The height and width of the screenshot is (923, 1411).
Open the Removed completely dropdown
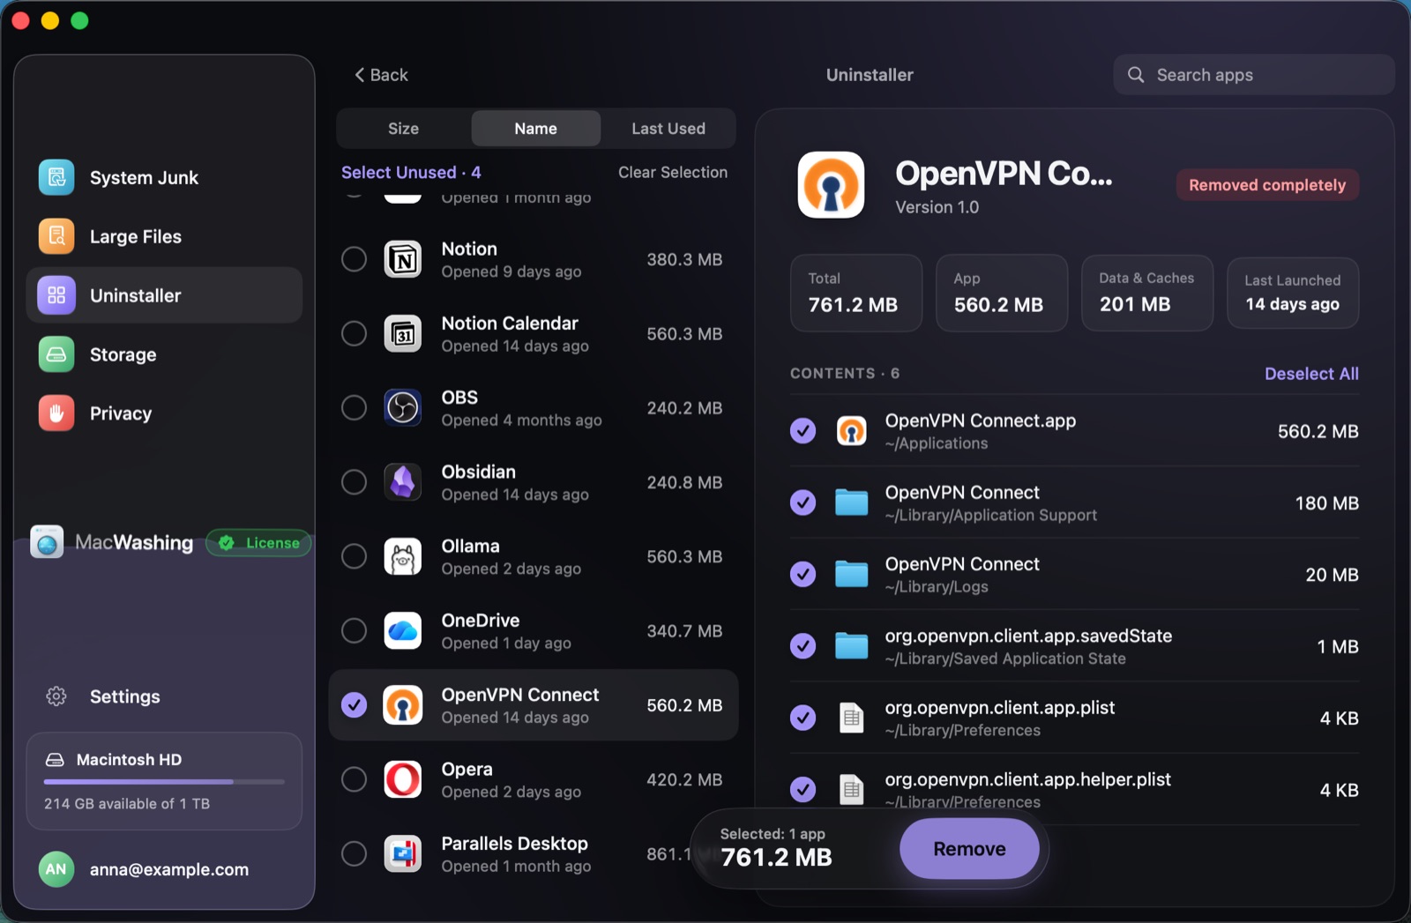coord(1267,185)
